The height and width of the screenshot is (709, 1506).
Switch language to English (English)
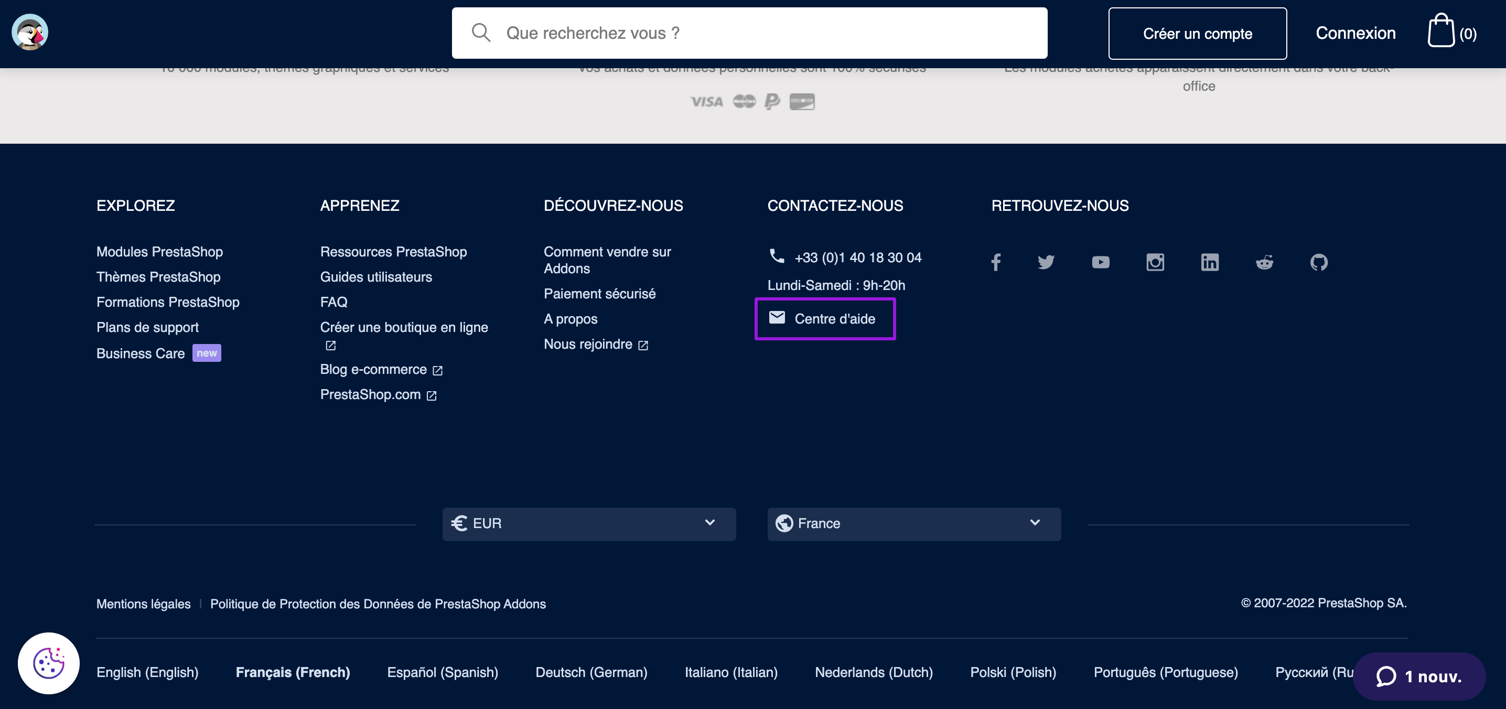click(x=147, y=672)
